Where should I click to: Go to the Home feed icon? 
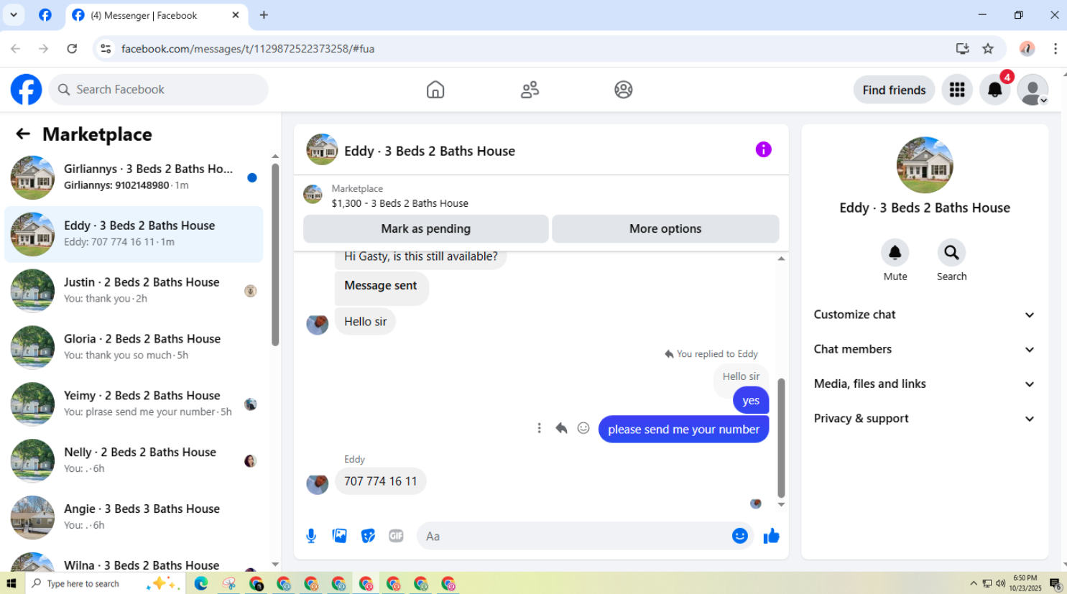click(435, 90)
